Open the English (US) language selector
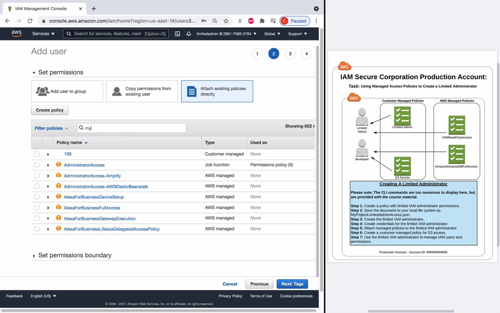This screenshot has width=500, height=313. coord(43,296)
